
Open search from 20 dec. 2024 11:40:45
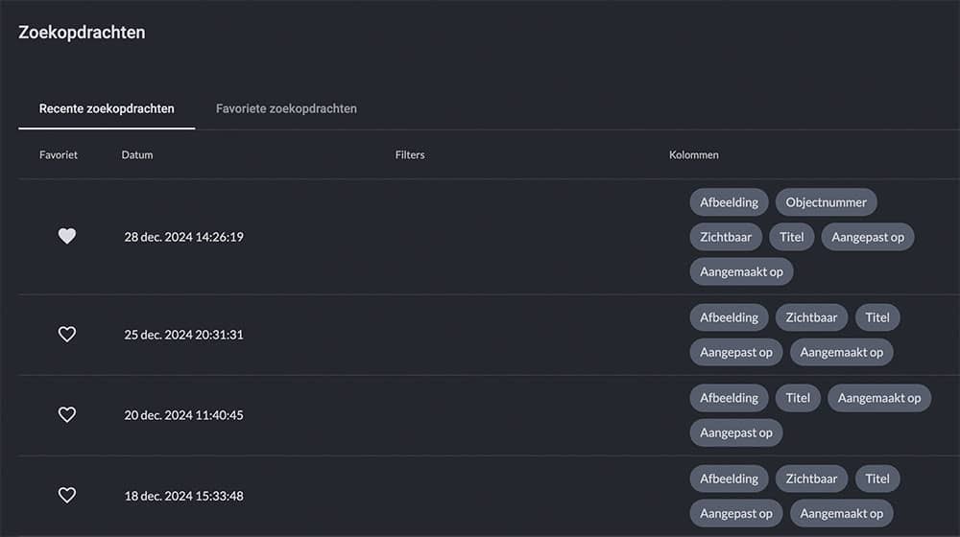pos(183,415)
